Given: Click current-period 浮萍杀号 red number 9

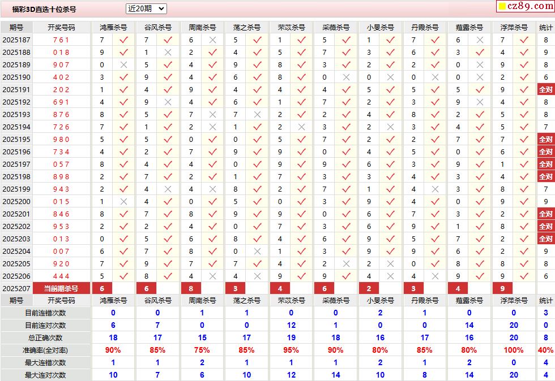Looking at the screenshot, I should (x=502, y=288).
